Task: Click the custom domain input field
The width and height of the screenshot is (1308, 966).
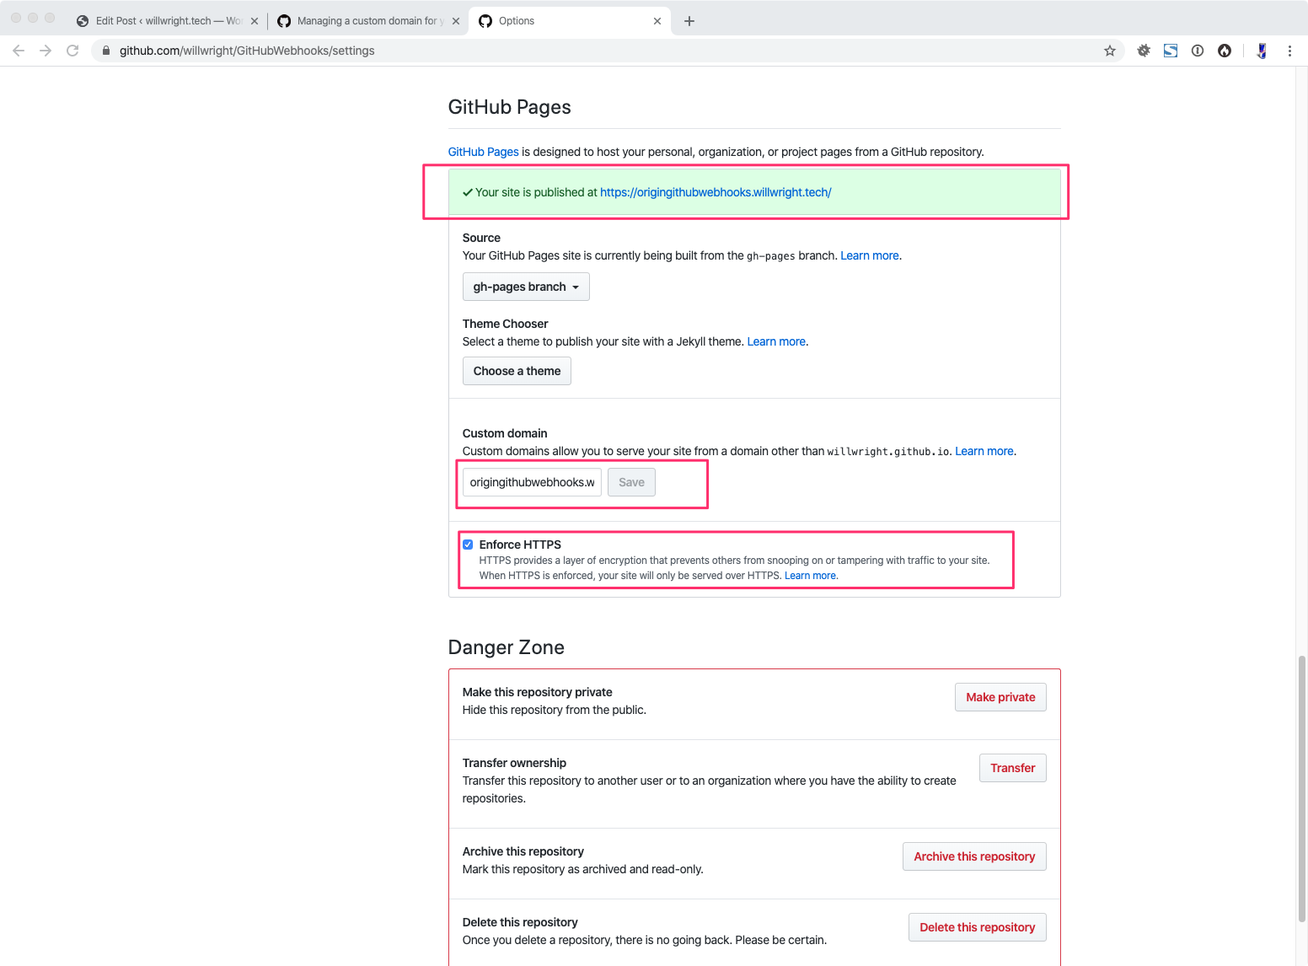Action: point(532,482)
